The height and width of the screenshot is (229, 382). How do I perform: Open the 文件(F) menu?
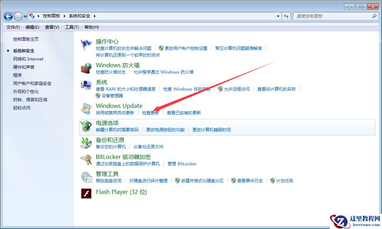13,27
